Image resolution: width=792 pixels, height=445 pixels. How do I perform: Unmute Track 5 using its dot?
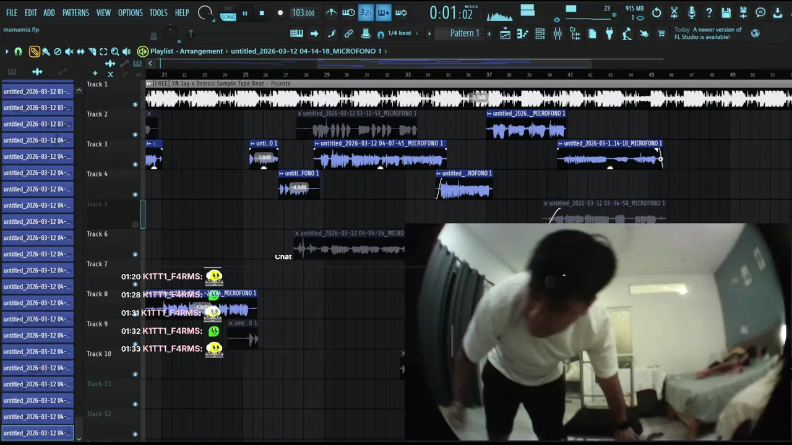pos(135,224)
